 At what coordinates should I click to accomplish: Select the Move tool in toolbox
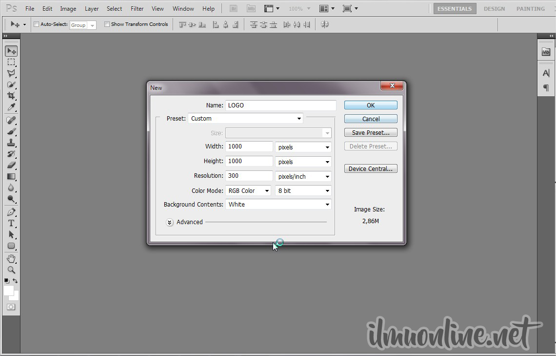coord(11,51)
